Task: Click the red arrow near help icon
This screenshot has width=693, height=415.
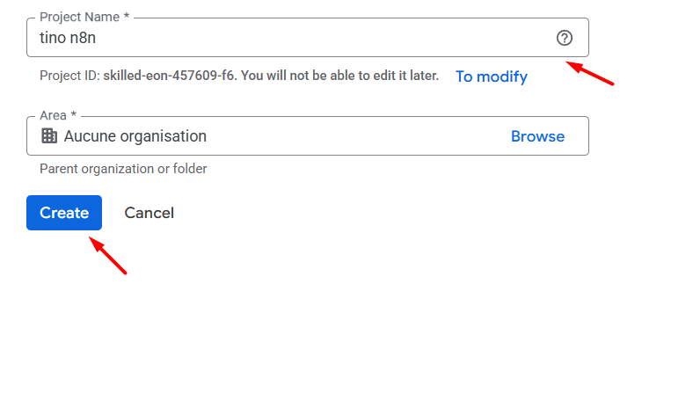Action: coord(589,73)
